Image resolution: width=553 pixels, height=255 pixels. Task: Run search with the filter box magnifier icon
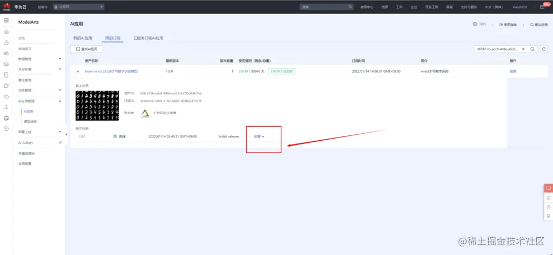click(532, 49)
